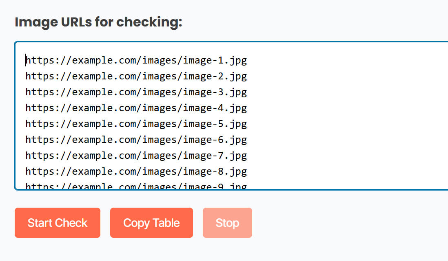This screenshot has width=448, height=261.
Task: Place cursor on the image-7.jpg URL line
Action: coord(136,155)
